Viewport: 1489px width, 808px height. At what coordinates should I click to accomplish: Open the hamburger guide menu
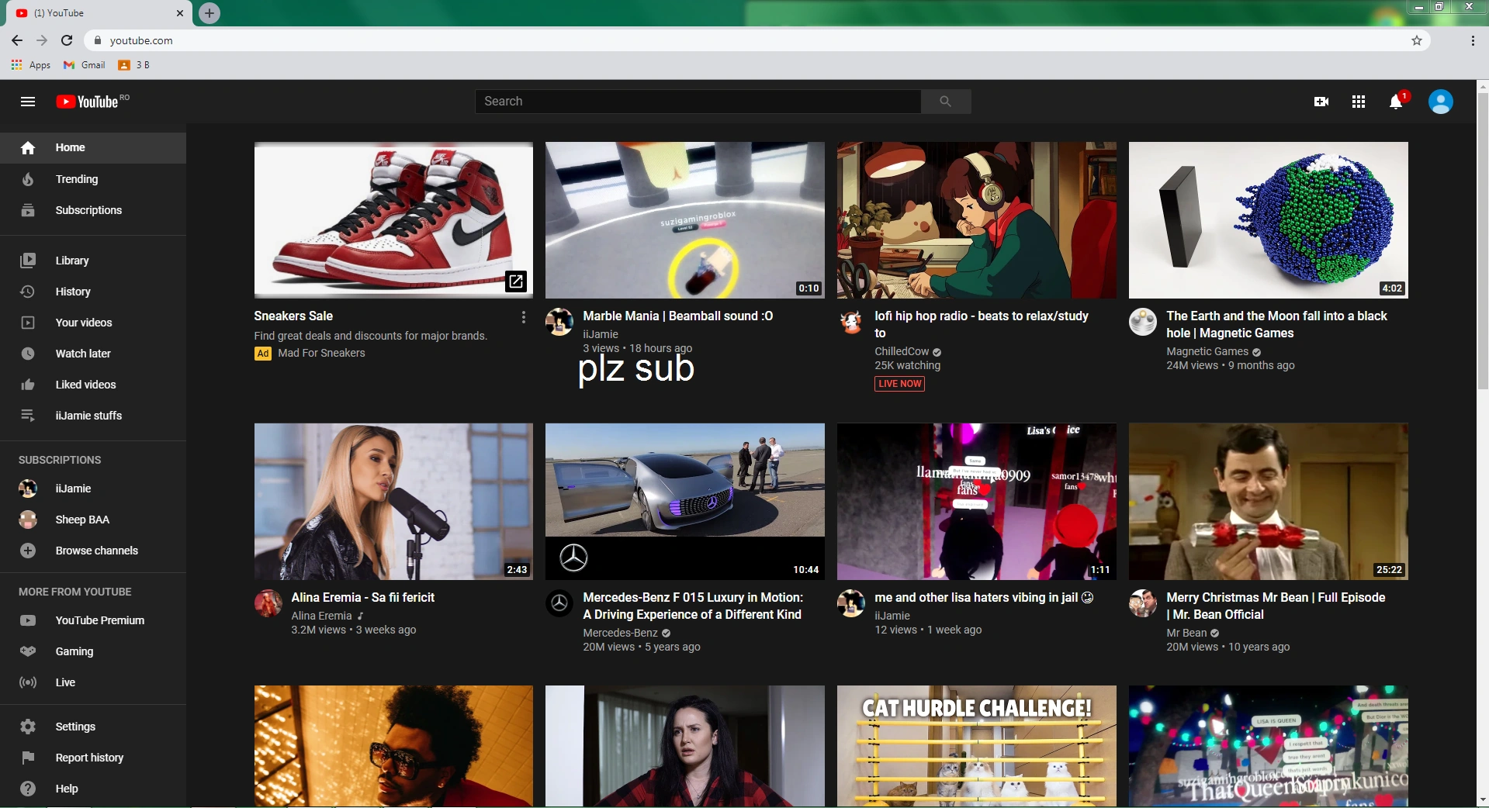point(28,102)
